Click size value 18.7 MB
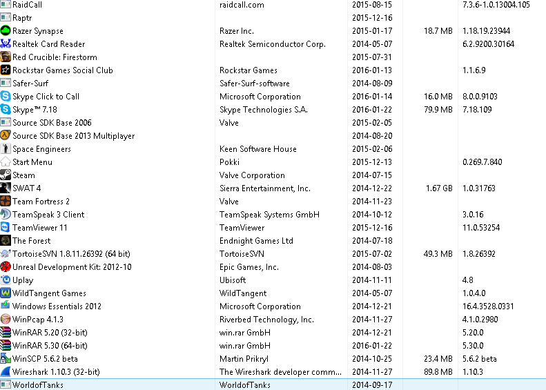Viewport: 546px width, 390px height. coord(438,30)
